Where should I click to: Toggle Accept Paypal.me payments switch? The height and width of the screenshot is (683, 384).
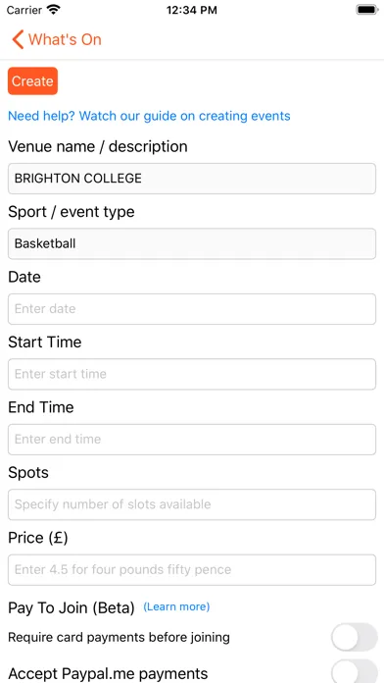pos(355,671)
